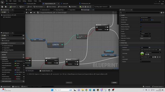Start Simulation from the toolbar
The image size is (165, 92).
(x=73, y=7)
